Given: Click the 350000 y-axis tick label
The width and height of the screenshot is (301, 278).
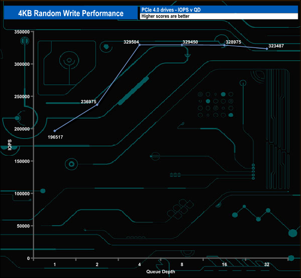Looking at the screenshot, I should coord(22,32).
